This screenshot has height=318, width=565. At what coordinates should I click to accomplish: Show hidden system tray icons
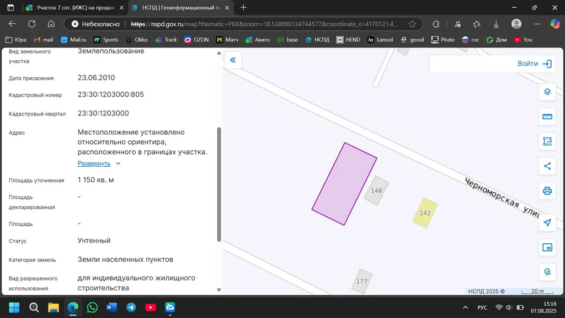465,308
